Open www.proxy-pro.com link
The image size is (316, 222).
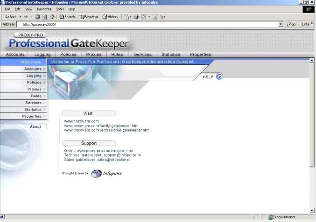pos(81,121)
